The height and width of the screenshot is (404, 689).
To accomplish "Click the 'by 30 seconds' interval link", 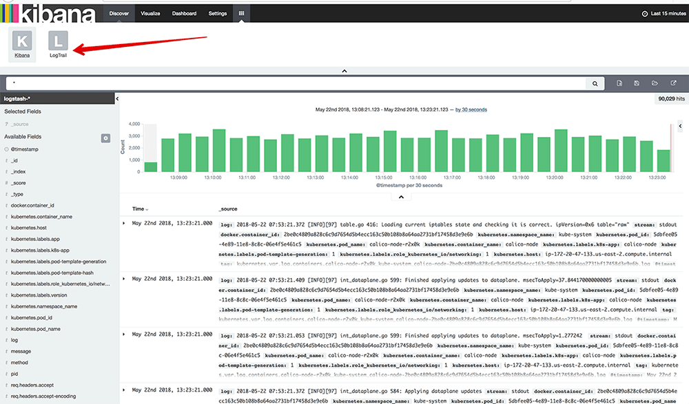I will 471,109.
